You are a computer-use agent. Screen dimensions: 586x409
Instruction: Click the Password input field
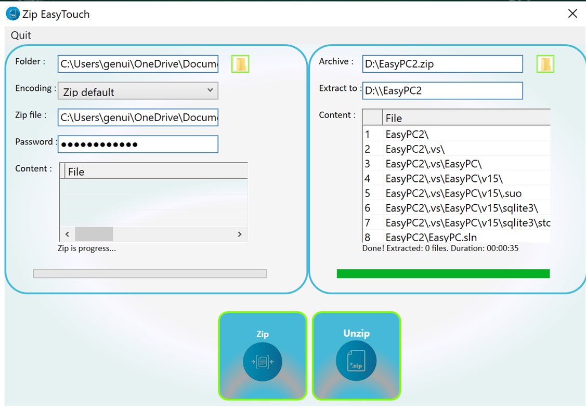point(137,143)
